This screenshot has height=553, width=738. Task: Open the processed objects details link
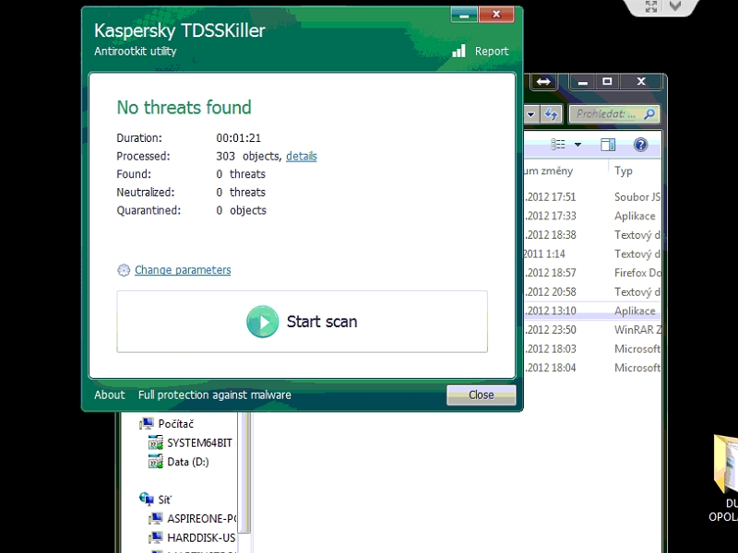click(x=302, y=156)
